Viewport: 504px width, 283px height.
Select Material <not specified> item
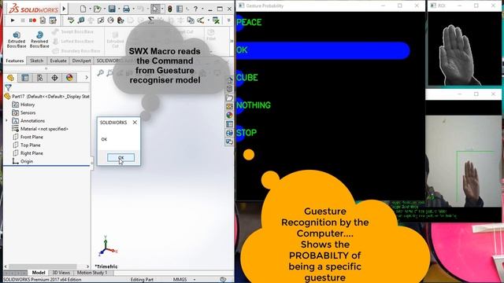(40, 129)
